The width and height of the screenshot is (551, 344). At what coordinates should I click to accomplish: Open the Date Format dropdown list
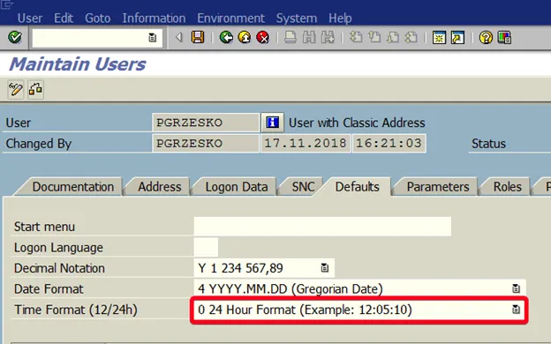coord(516,288)
